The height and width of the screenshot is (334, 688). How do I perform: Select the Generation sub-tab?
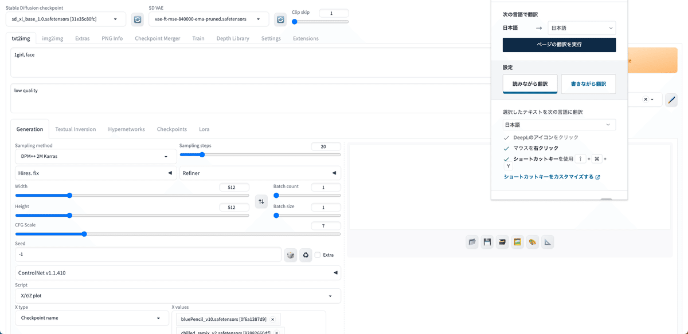(30, 129)
